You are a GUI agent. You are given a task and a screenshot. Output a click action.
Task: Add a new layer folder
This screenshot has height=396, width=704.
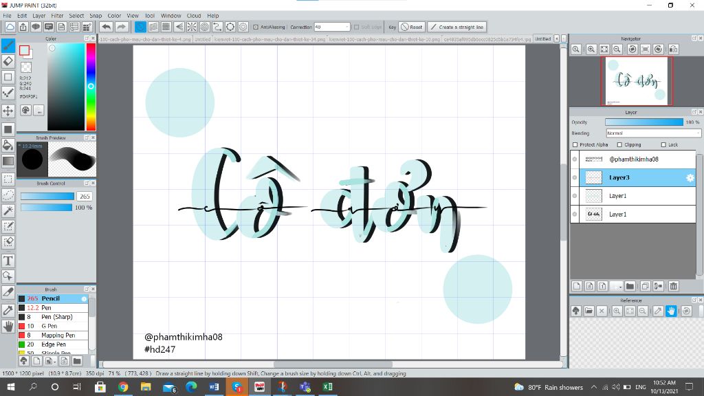pos(630,286)
